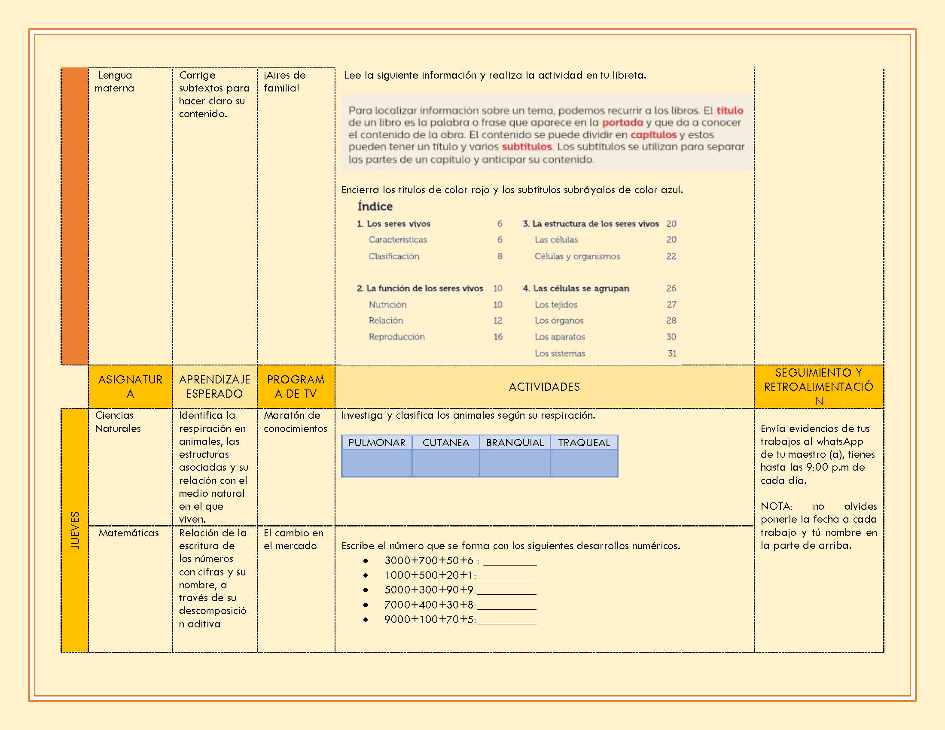Click the red word 'subtítulos'
The image size is (945, 730).
pyautogui.click(x=527, y=146)
